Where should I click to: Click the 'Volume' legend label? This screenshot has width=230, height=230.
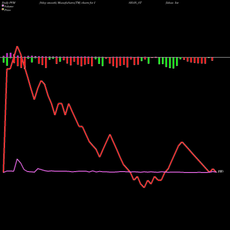click(9, 6)
